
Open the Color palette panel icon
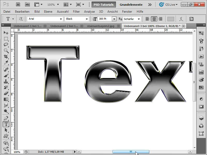coord(201,80)
